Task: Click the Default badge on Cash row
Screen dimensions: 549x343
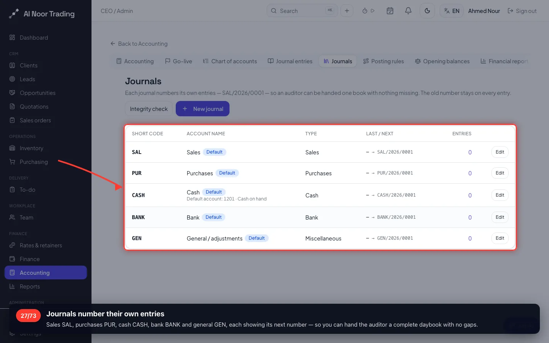Action: tap(213, 192)
